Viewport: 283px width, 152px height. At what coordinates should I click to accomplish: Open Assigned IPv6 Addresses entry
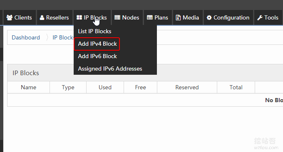pyautogui.click(x=110, y=69)
